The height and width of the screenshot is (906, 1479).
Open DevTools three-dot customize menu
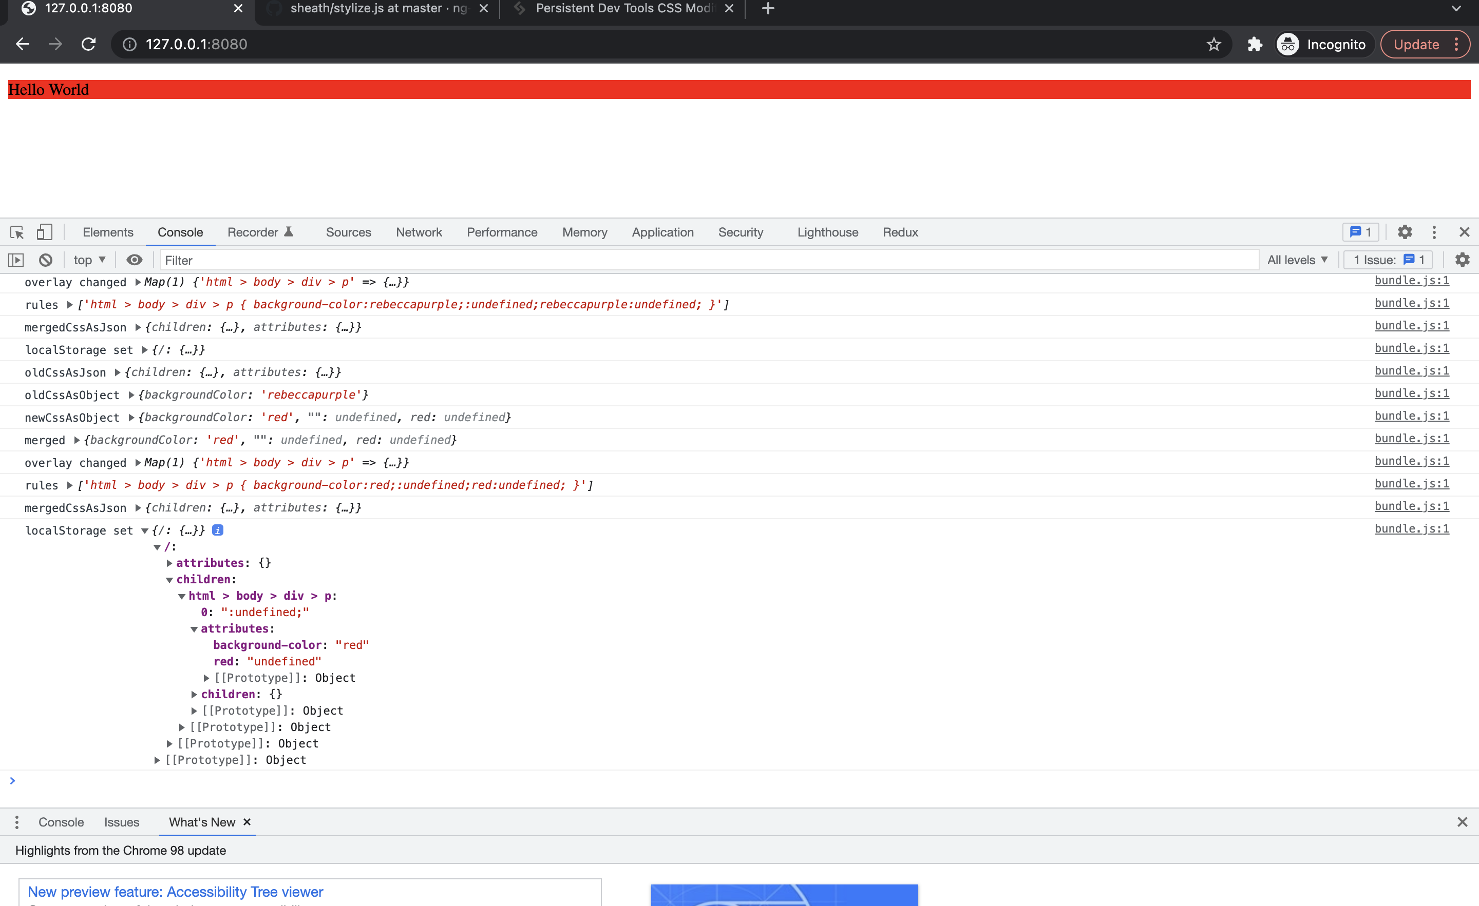coord(1434,232)
